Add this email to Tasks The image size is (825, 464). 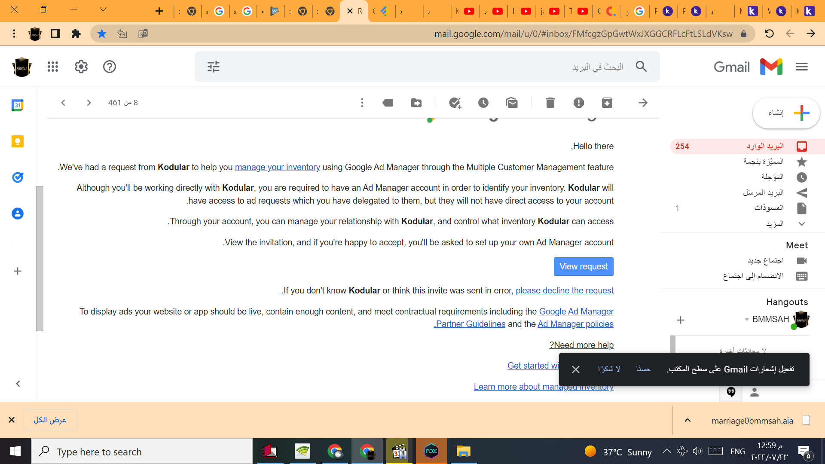(x=455, y=103)
